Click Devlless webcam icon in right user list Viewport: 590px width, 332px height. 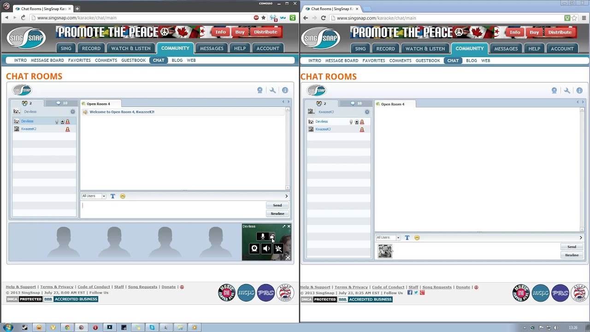[x=357, y=122]
